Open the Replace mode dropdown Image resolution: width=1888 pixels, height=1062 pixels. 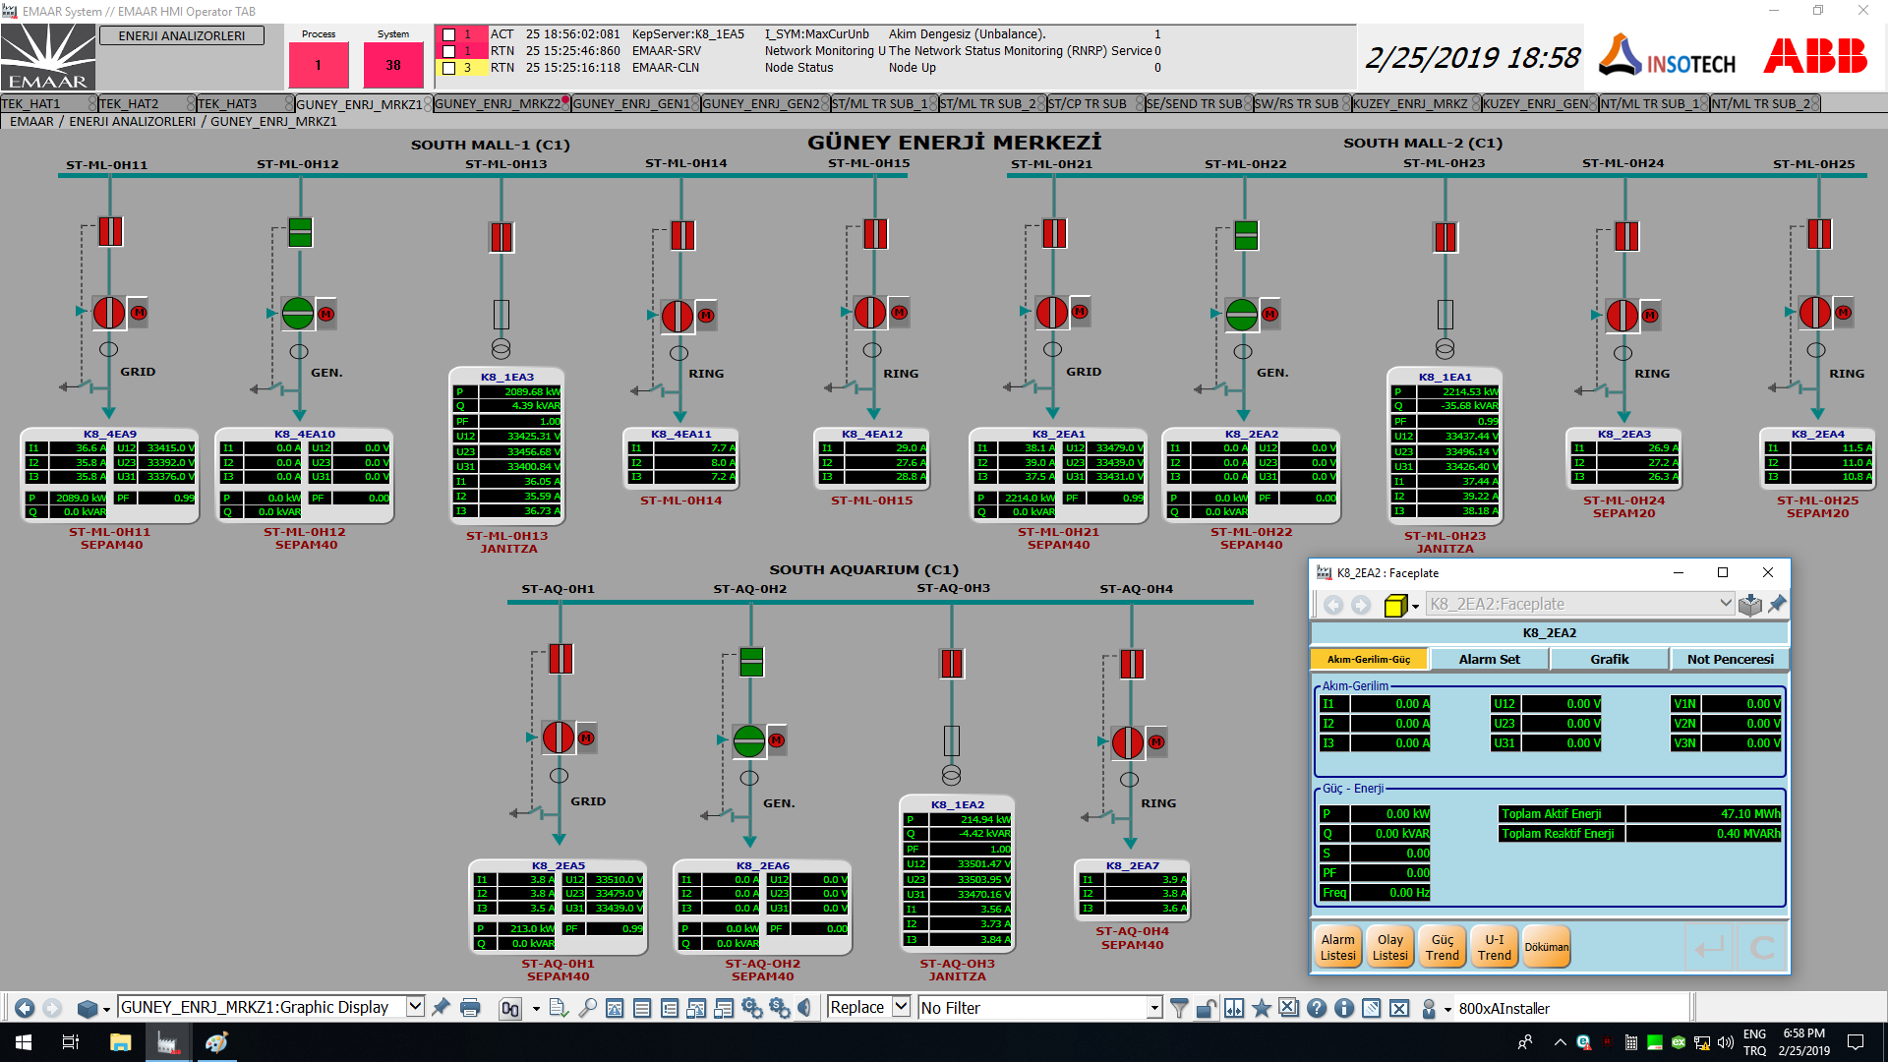901,1007
